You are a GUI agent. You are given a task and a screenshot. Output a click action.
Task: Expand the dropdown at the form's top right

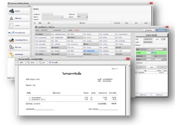pos(87,17)
